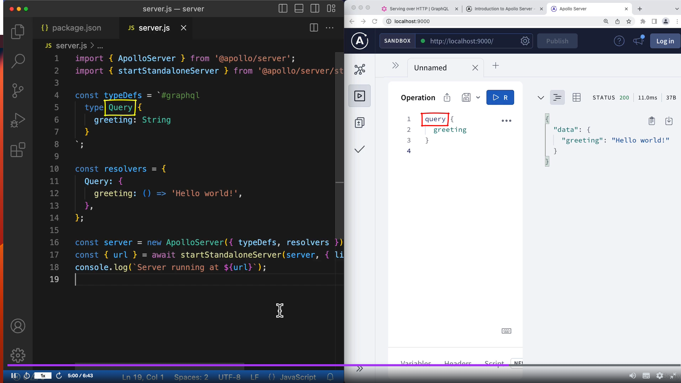Expand the response panel chevron dropdown

540,98
